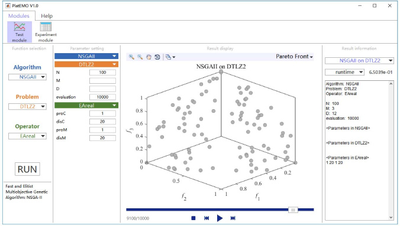
Task: Click the Operator: EAreal info line
Action: [x=341, y=94]
